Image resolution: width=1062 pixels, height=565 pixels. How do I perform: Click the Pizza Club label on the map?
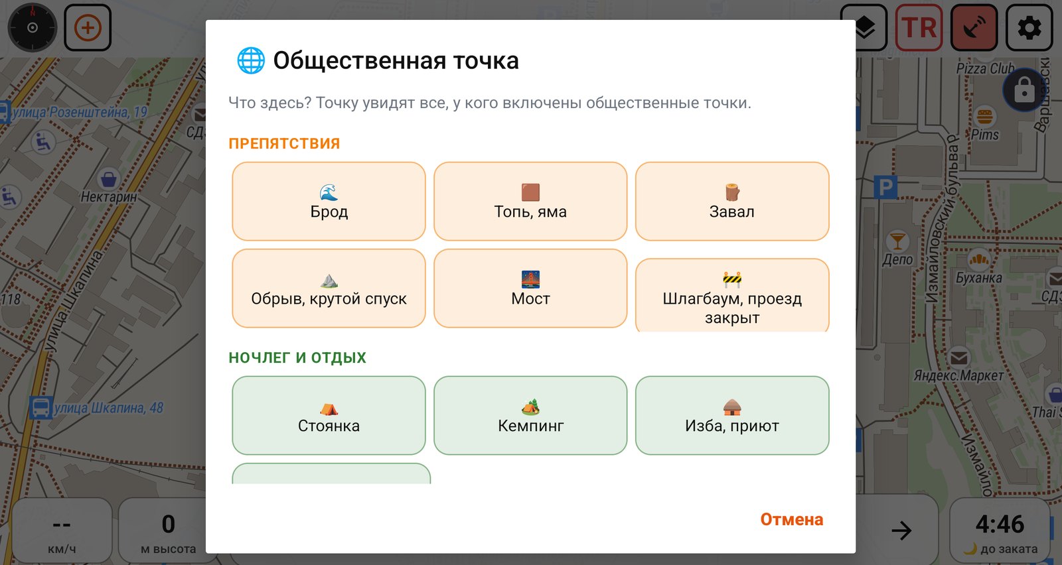[986, 68]
